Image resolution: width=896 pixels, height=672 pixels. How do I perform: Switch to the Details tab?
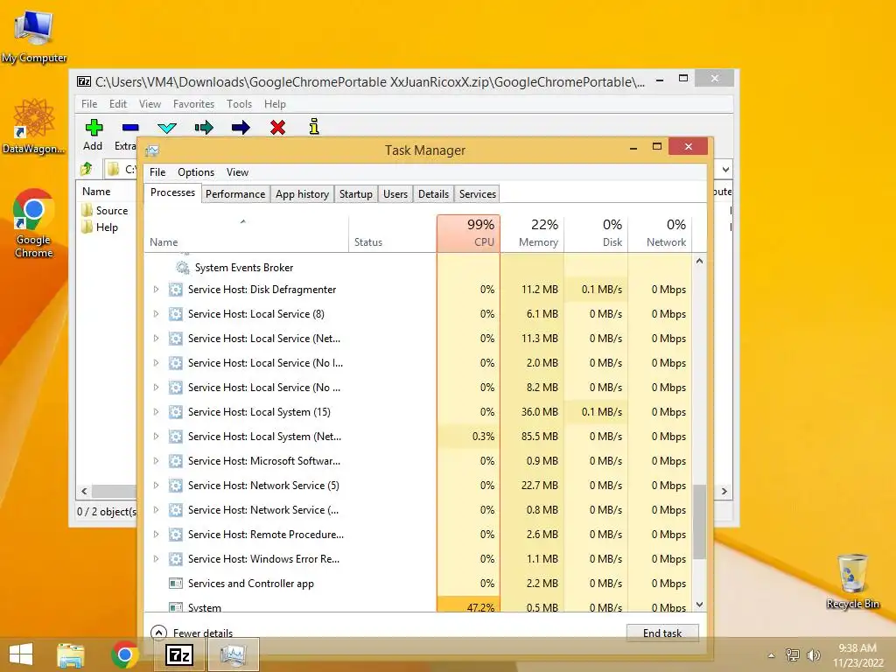[x=434, y=194]
